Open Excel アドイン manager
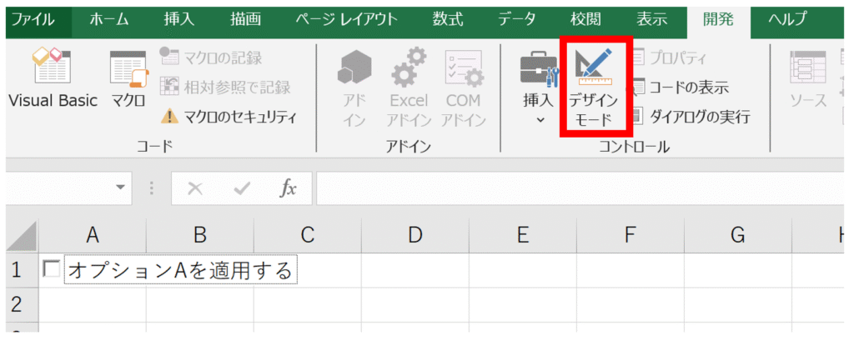The height and width of the screenshot is (341, 854). click(409, 88)
